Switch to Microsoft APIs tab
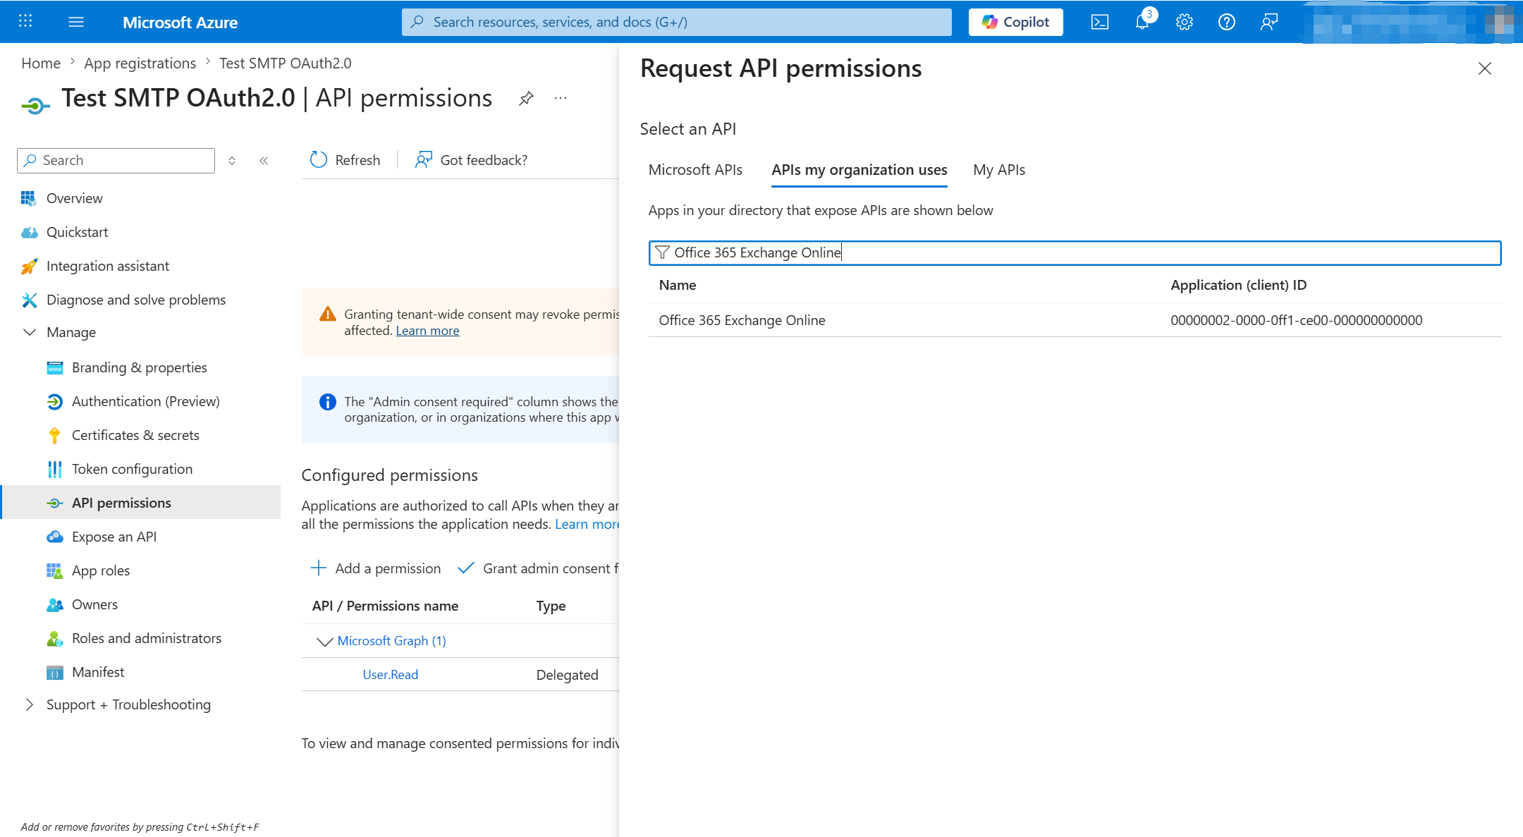This screenshot has width=1523, height=837. (x=695, y=170)
